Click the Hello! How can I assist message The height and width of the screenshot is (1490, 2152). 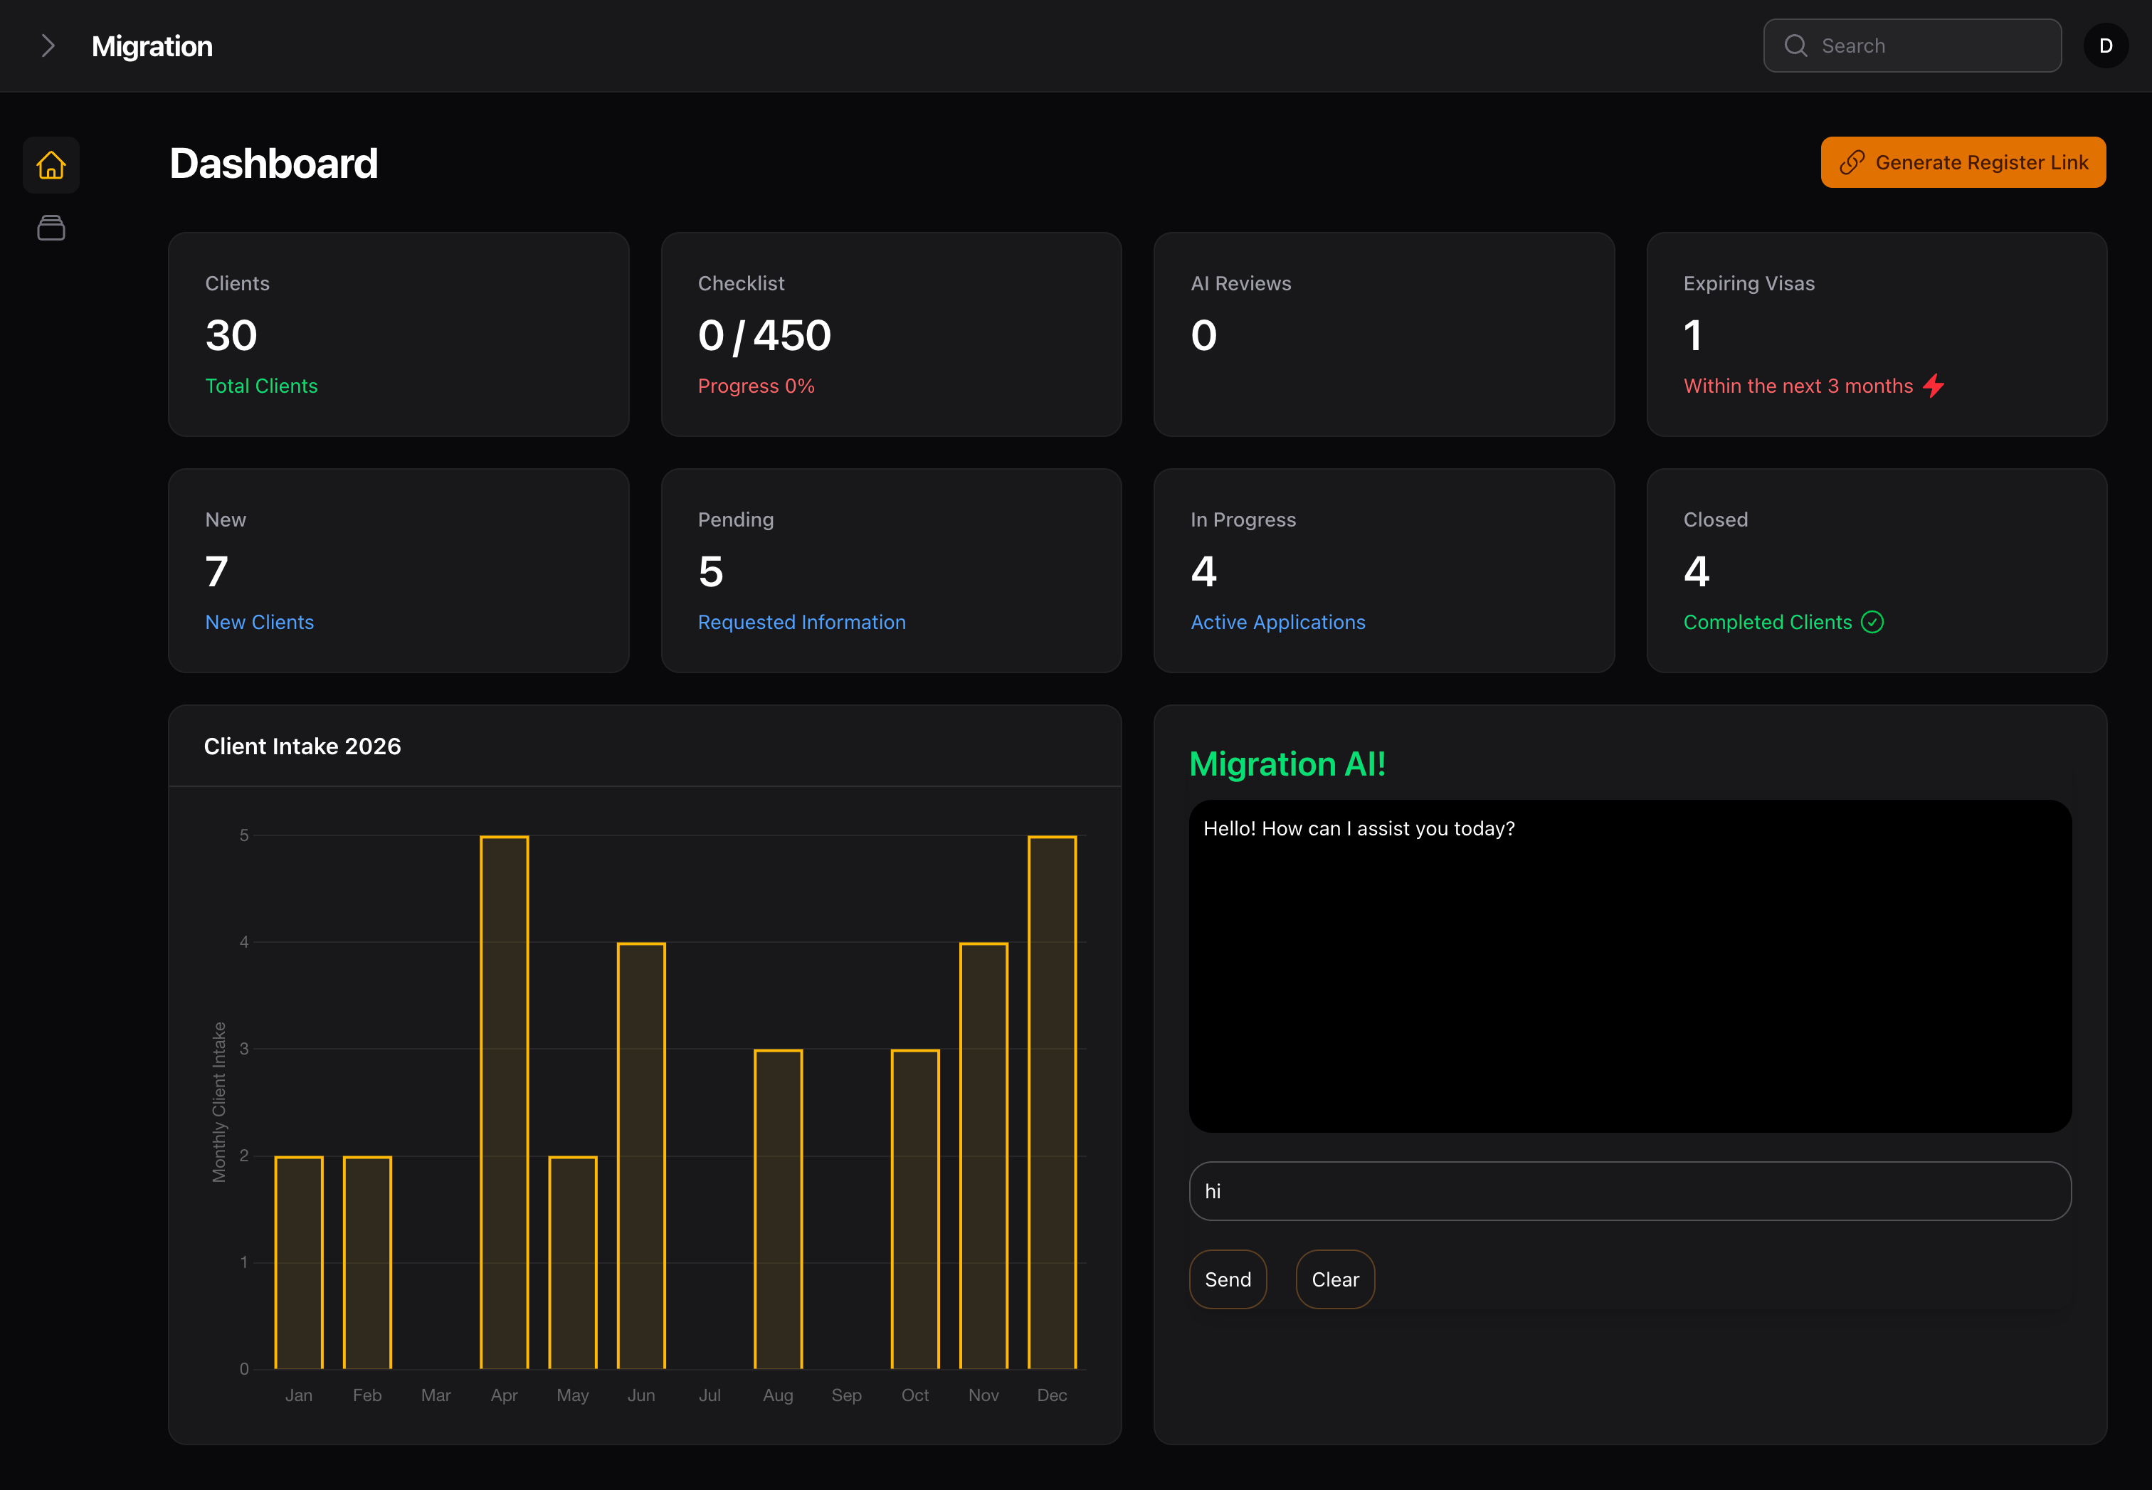click(x=1359, y=828)
